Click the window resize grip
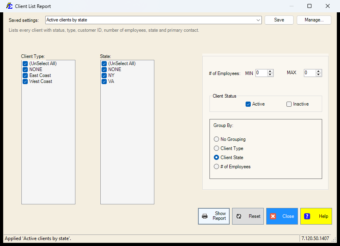Image resolution: width=340 pixels, height=246 pixels. [334, 240]
